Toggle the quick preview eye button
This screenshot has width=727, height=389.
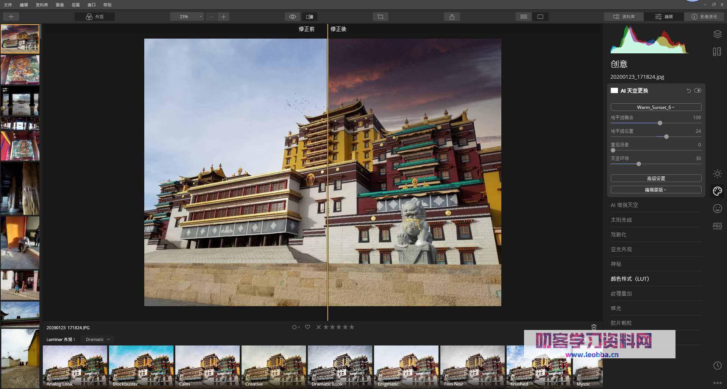(x=292, y=17)
